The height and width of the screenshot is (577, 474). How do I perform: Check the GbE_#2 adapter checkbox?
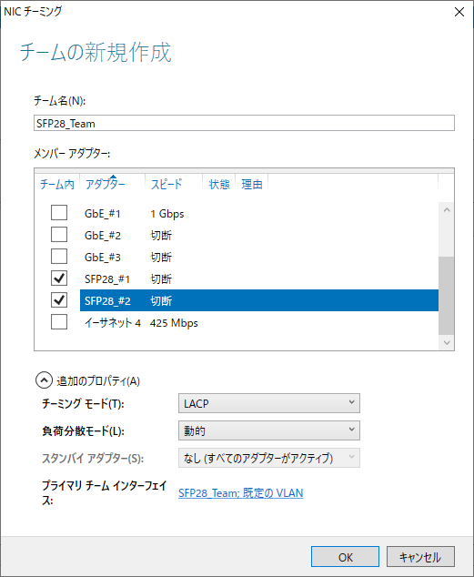tap(59, 235)
